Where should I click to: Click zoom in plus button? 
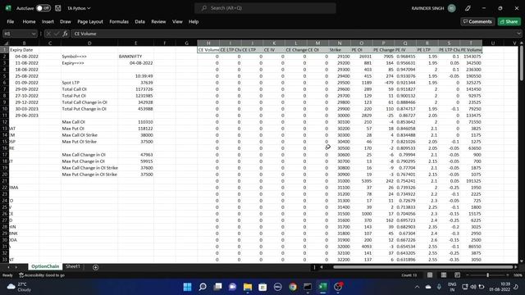tap(508, 275)
